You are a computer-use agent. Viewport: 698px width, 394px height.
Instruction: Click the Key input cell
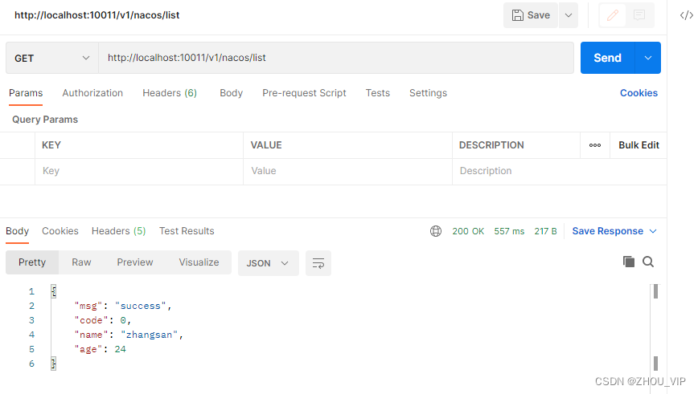139,171
